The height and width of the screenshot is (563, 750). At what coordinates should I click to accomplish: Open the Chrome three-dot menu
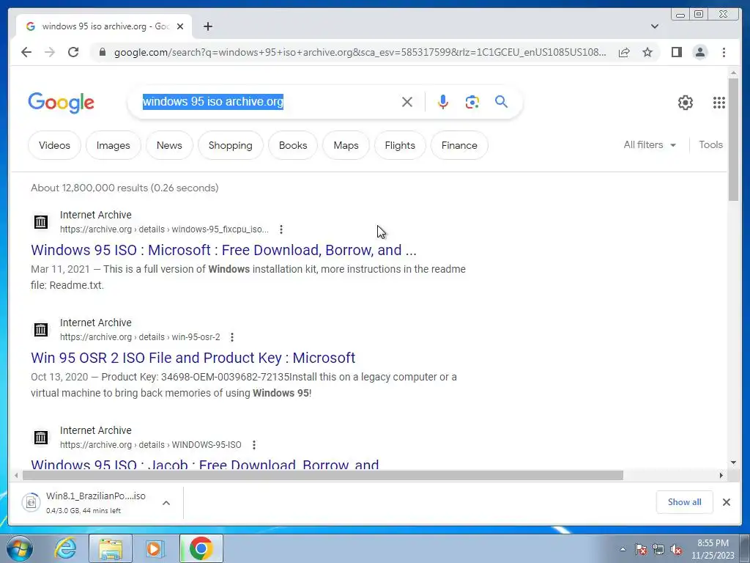pyautogui.click(x=724, y=52)
